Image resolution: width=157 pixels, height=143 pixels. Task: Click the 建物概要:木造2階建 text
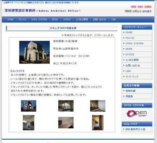click(65, 41)
